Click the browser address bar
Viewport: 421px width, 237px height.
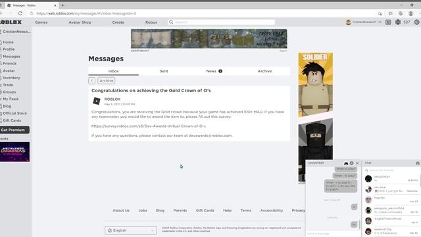pos(201,13)
